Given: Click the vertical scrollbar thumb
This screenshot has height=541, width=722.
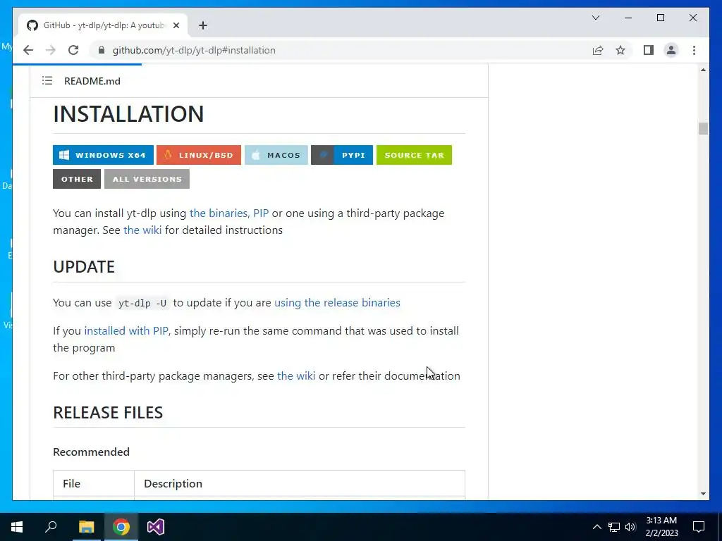Looking at the screenshot, I should [703, 128].
